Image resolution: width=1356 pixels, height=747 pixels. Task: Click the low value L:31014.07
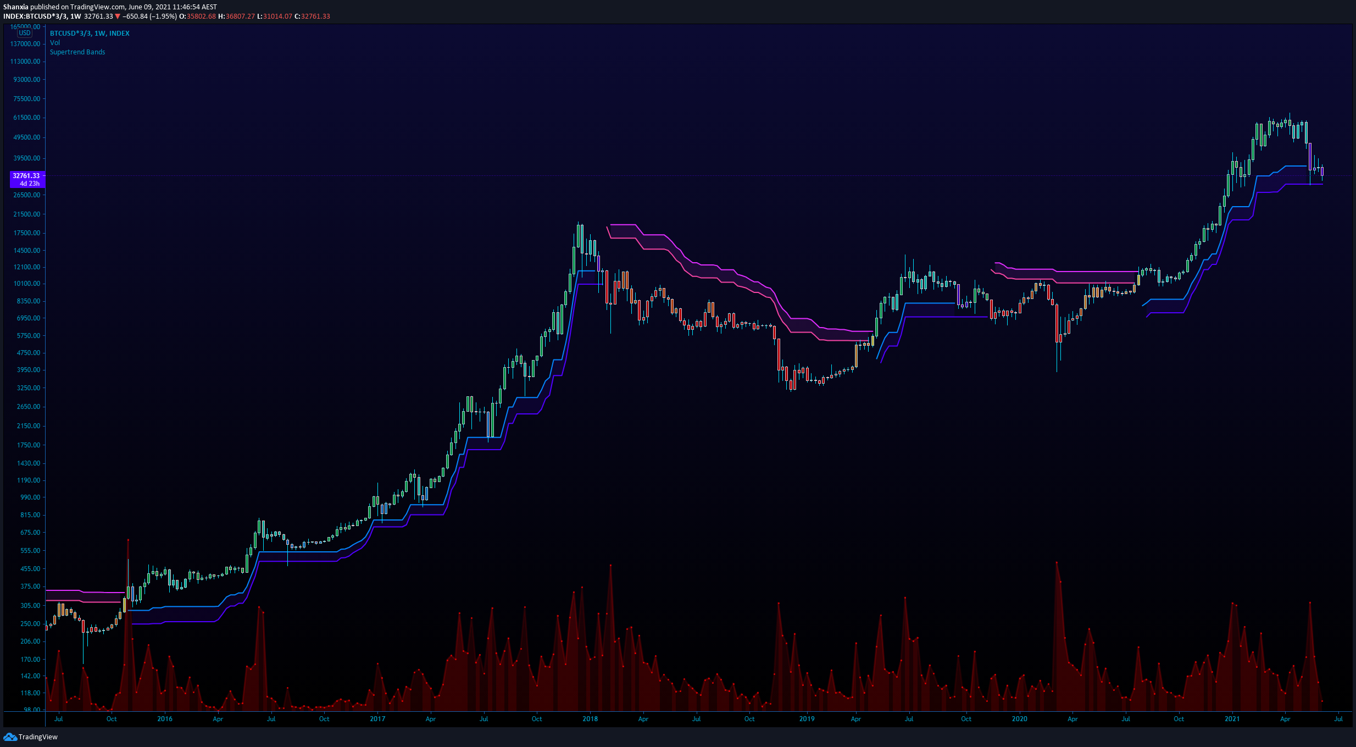(x=275, y=16)
